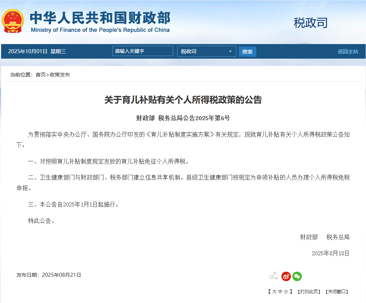
Task: Click the gray share icon
Action: pyautogui.click(x=273, y=276)
